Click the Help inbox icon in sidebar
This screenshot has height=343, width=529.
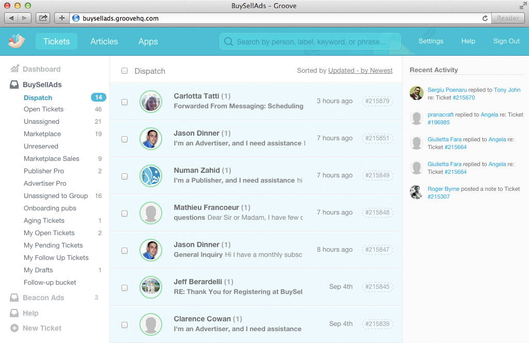click(x=14, y=313)
